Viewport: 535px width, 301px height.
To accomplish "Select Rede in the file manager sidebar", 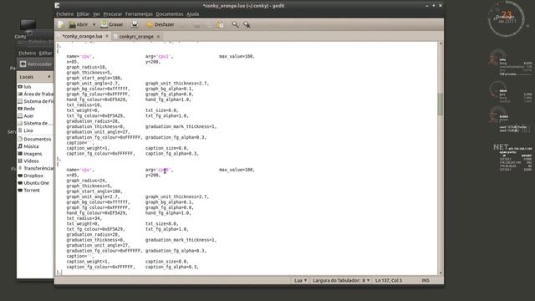I will (x=26, y=109).
